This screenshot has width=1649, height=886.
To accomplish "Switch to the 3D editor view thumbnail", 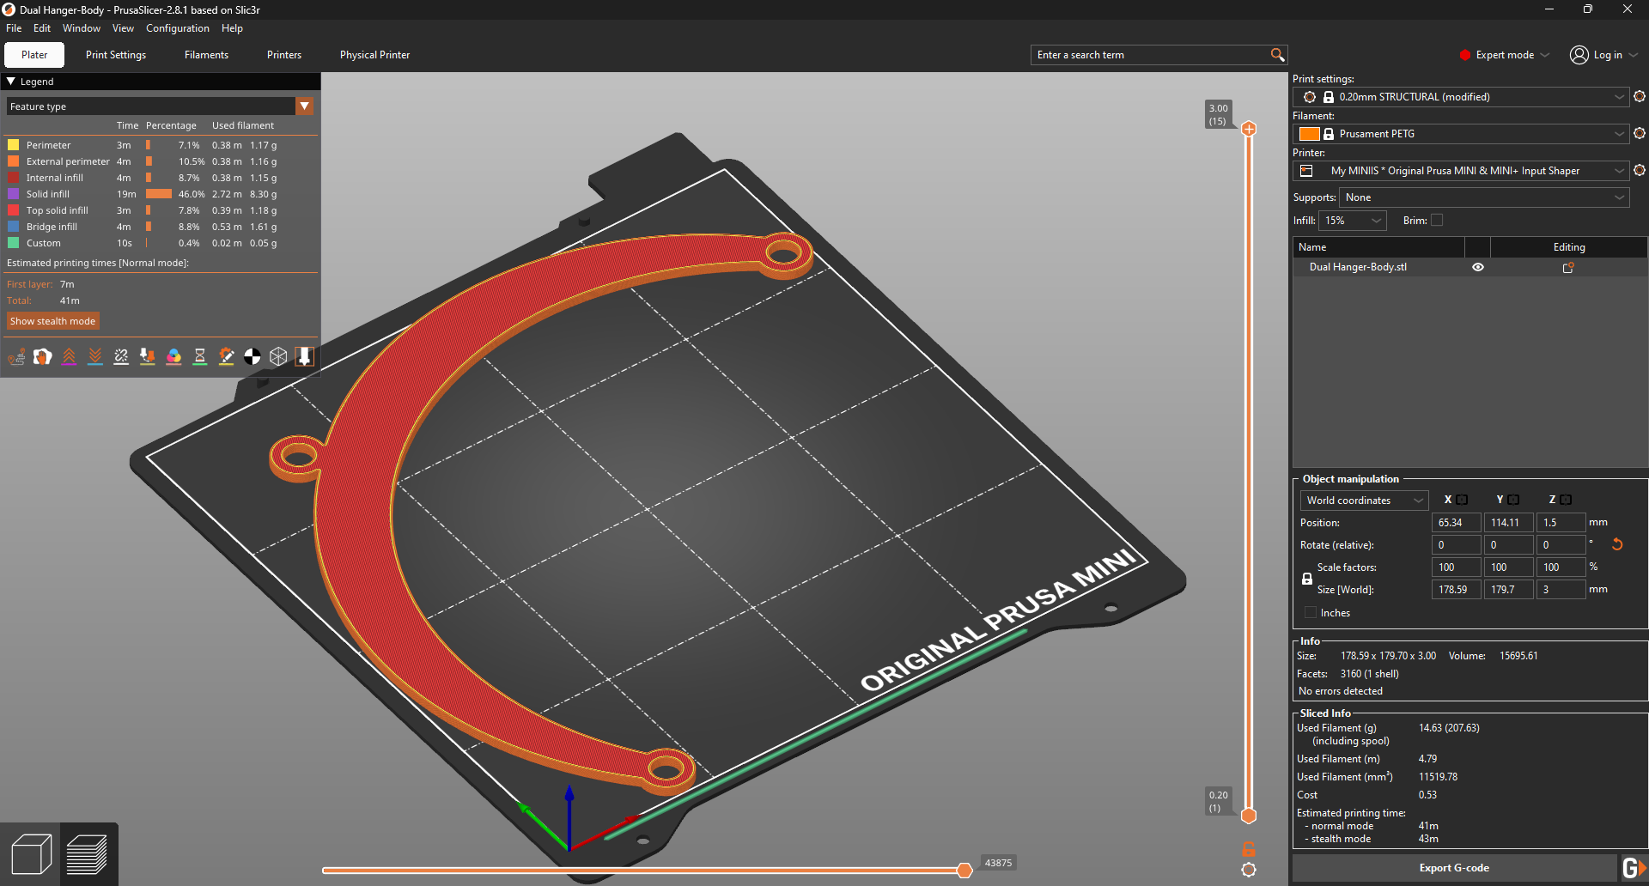I will [x=32, y=853].
